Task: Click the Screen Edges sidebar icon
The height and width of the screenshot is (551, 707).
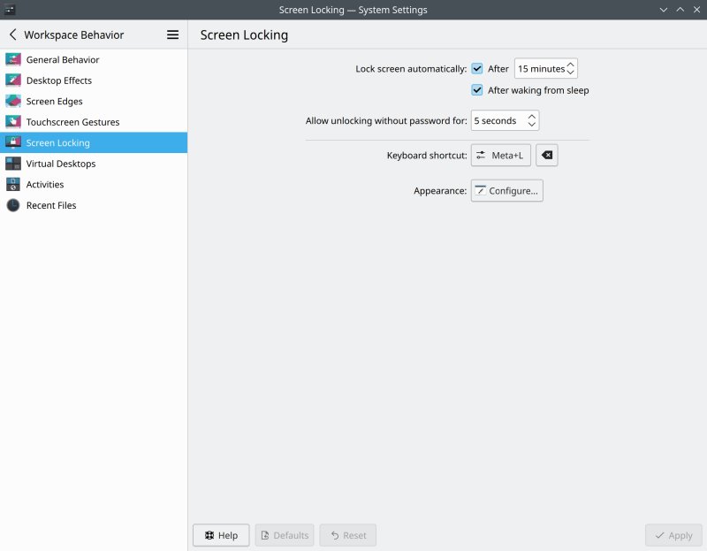Action: coord(12,101)
